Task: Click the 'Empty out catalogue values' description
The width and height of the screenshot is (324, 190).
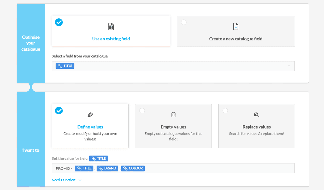Action: click(173, 136)
